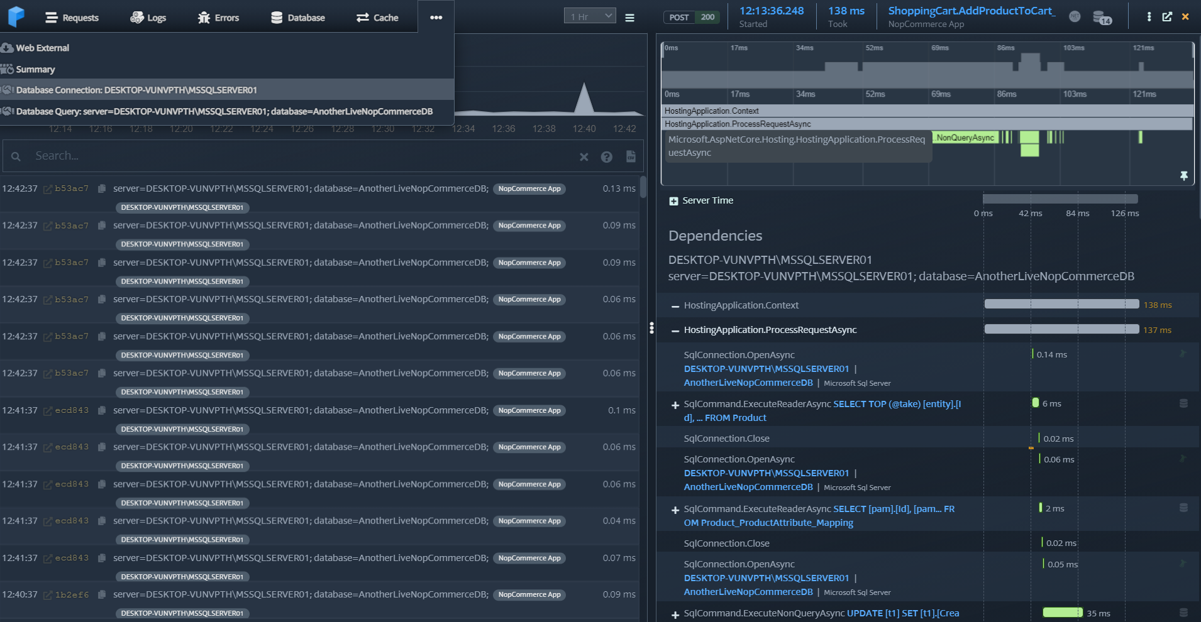The width and height of the screenshot is (1201, 622).
Task: Select the 12:41:37 query row taking 0.07 ms
Action: point(319,564)
